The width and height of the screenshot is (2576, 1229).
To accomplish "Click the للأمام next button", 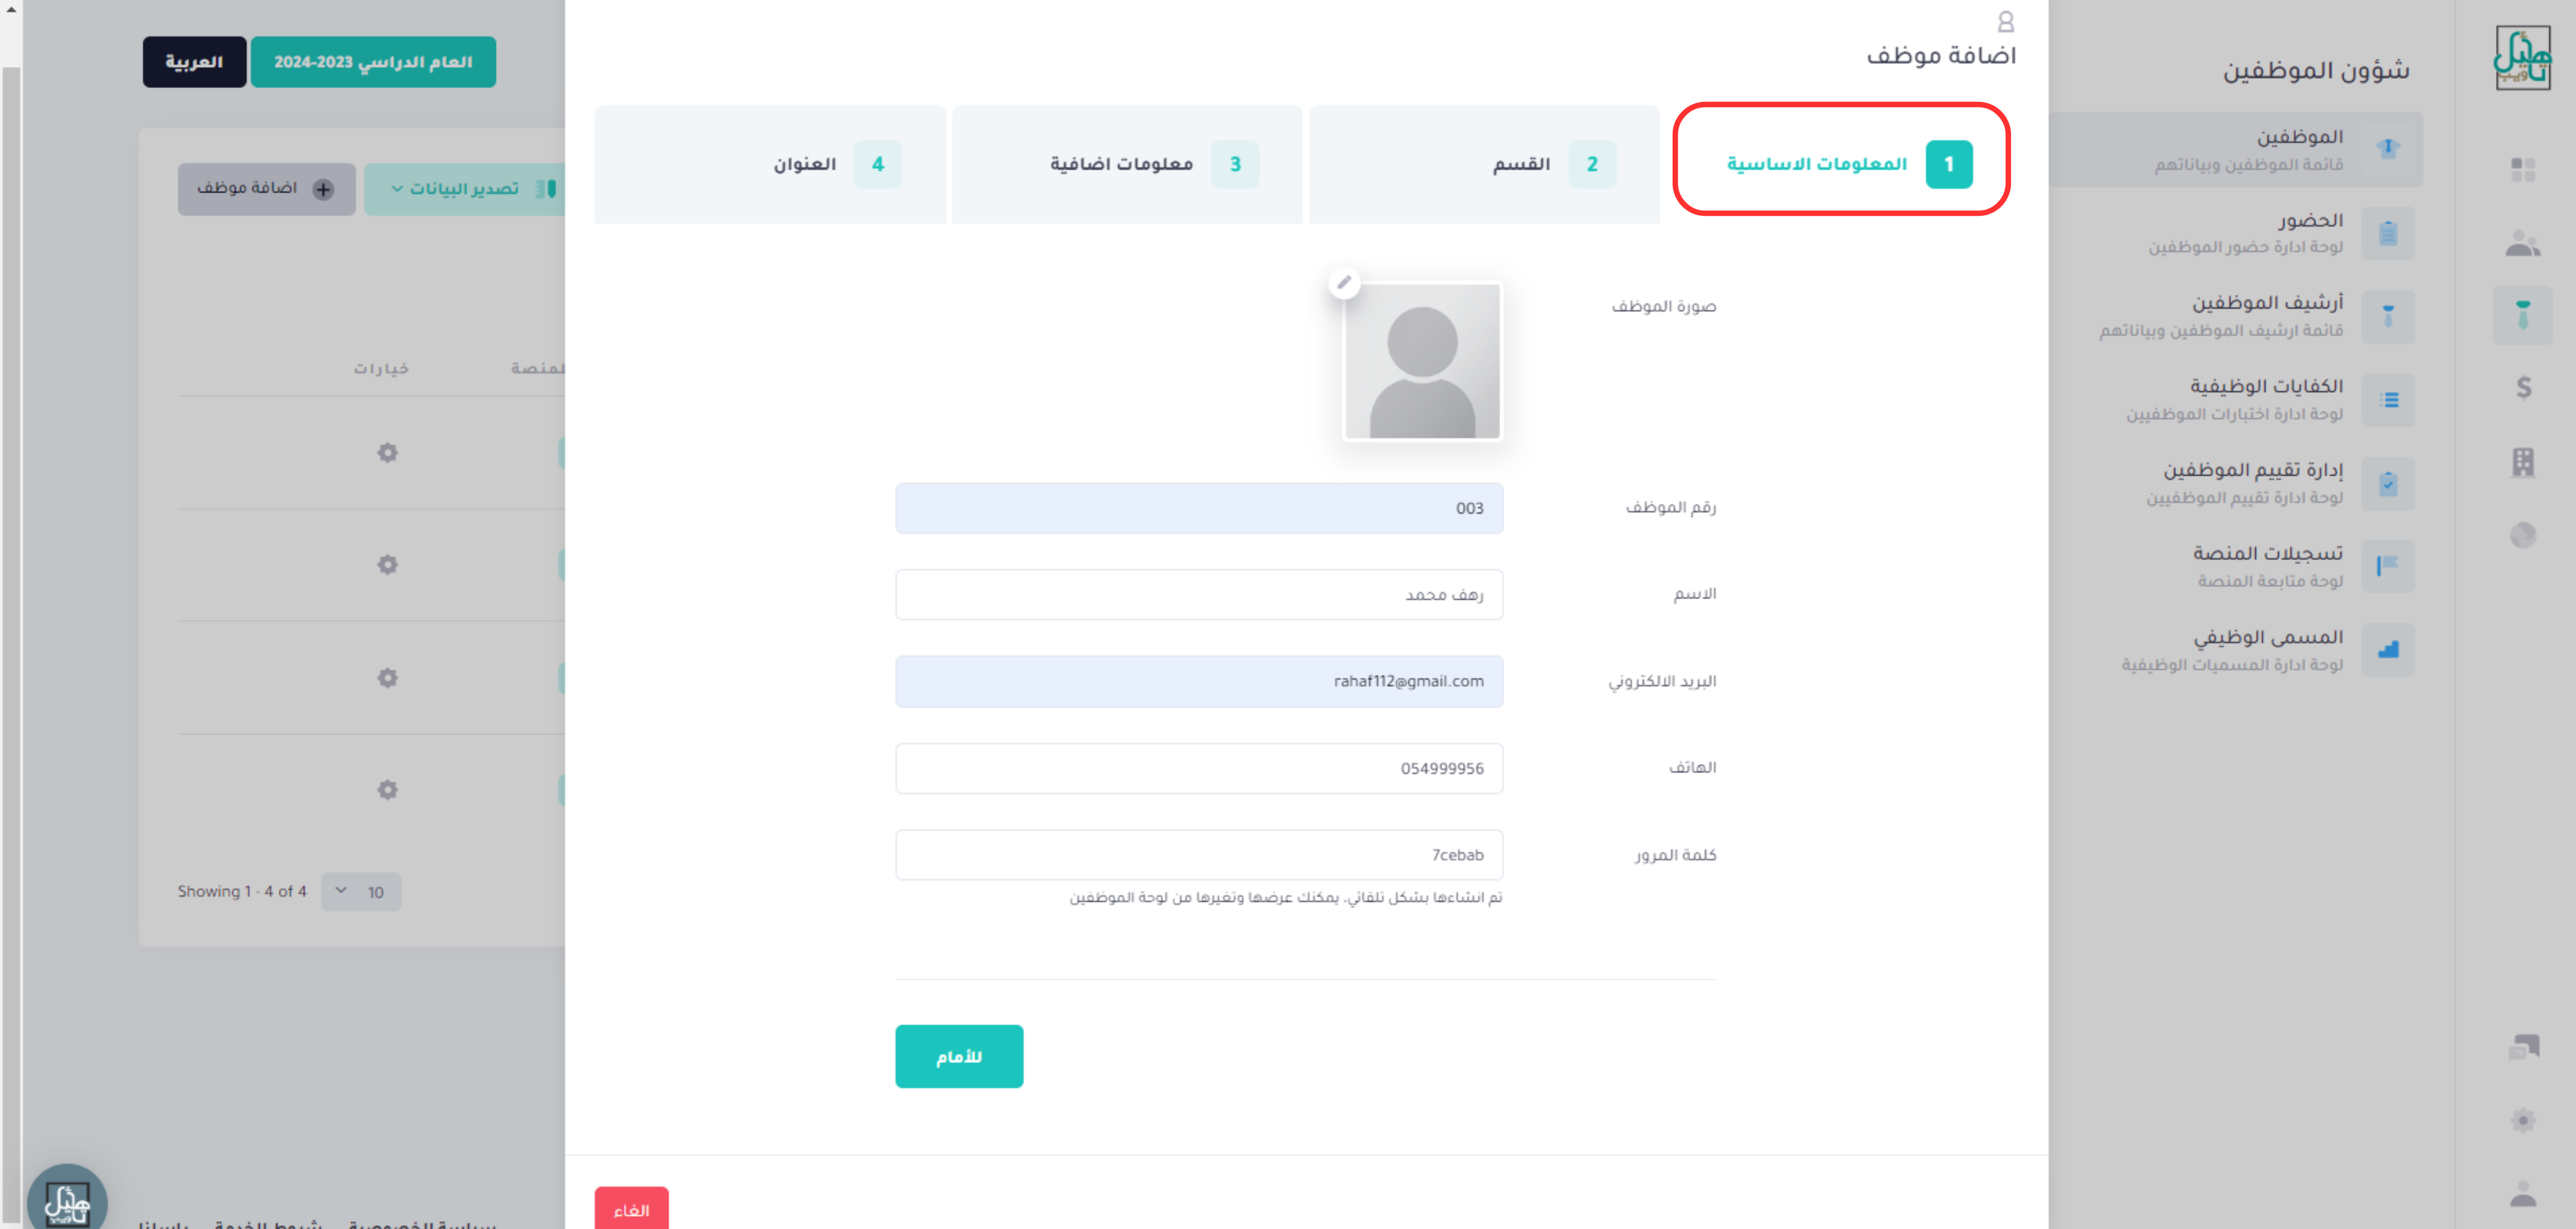I will (x=959, y=1056).
